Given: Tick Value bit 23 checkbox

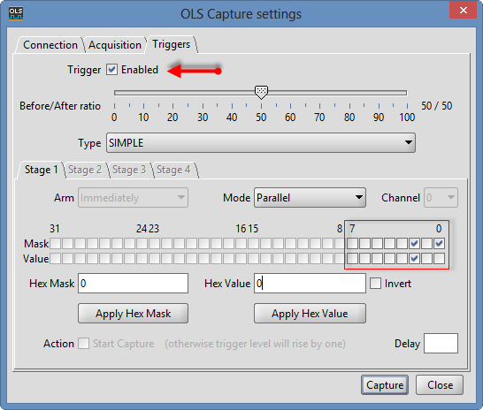Looking at the screenshot, I should (154, 258).
